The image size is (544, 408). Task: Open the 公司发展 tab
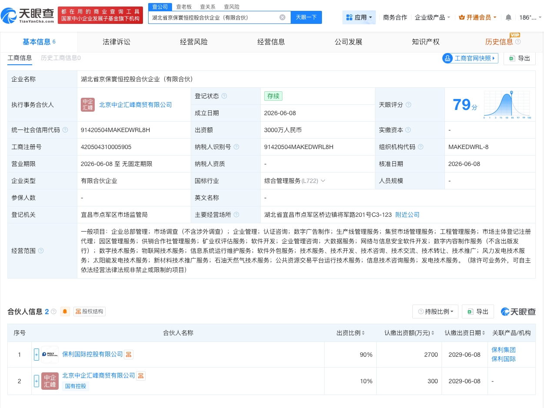pyautogui.click(x=348, y=42)
